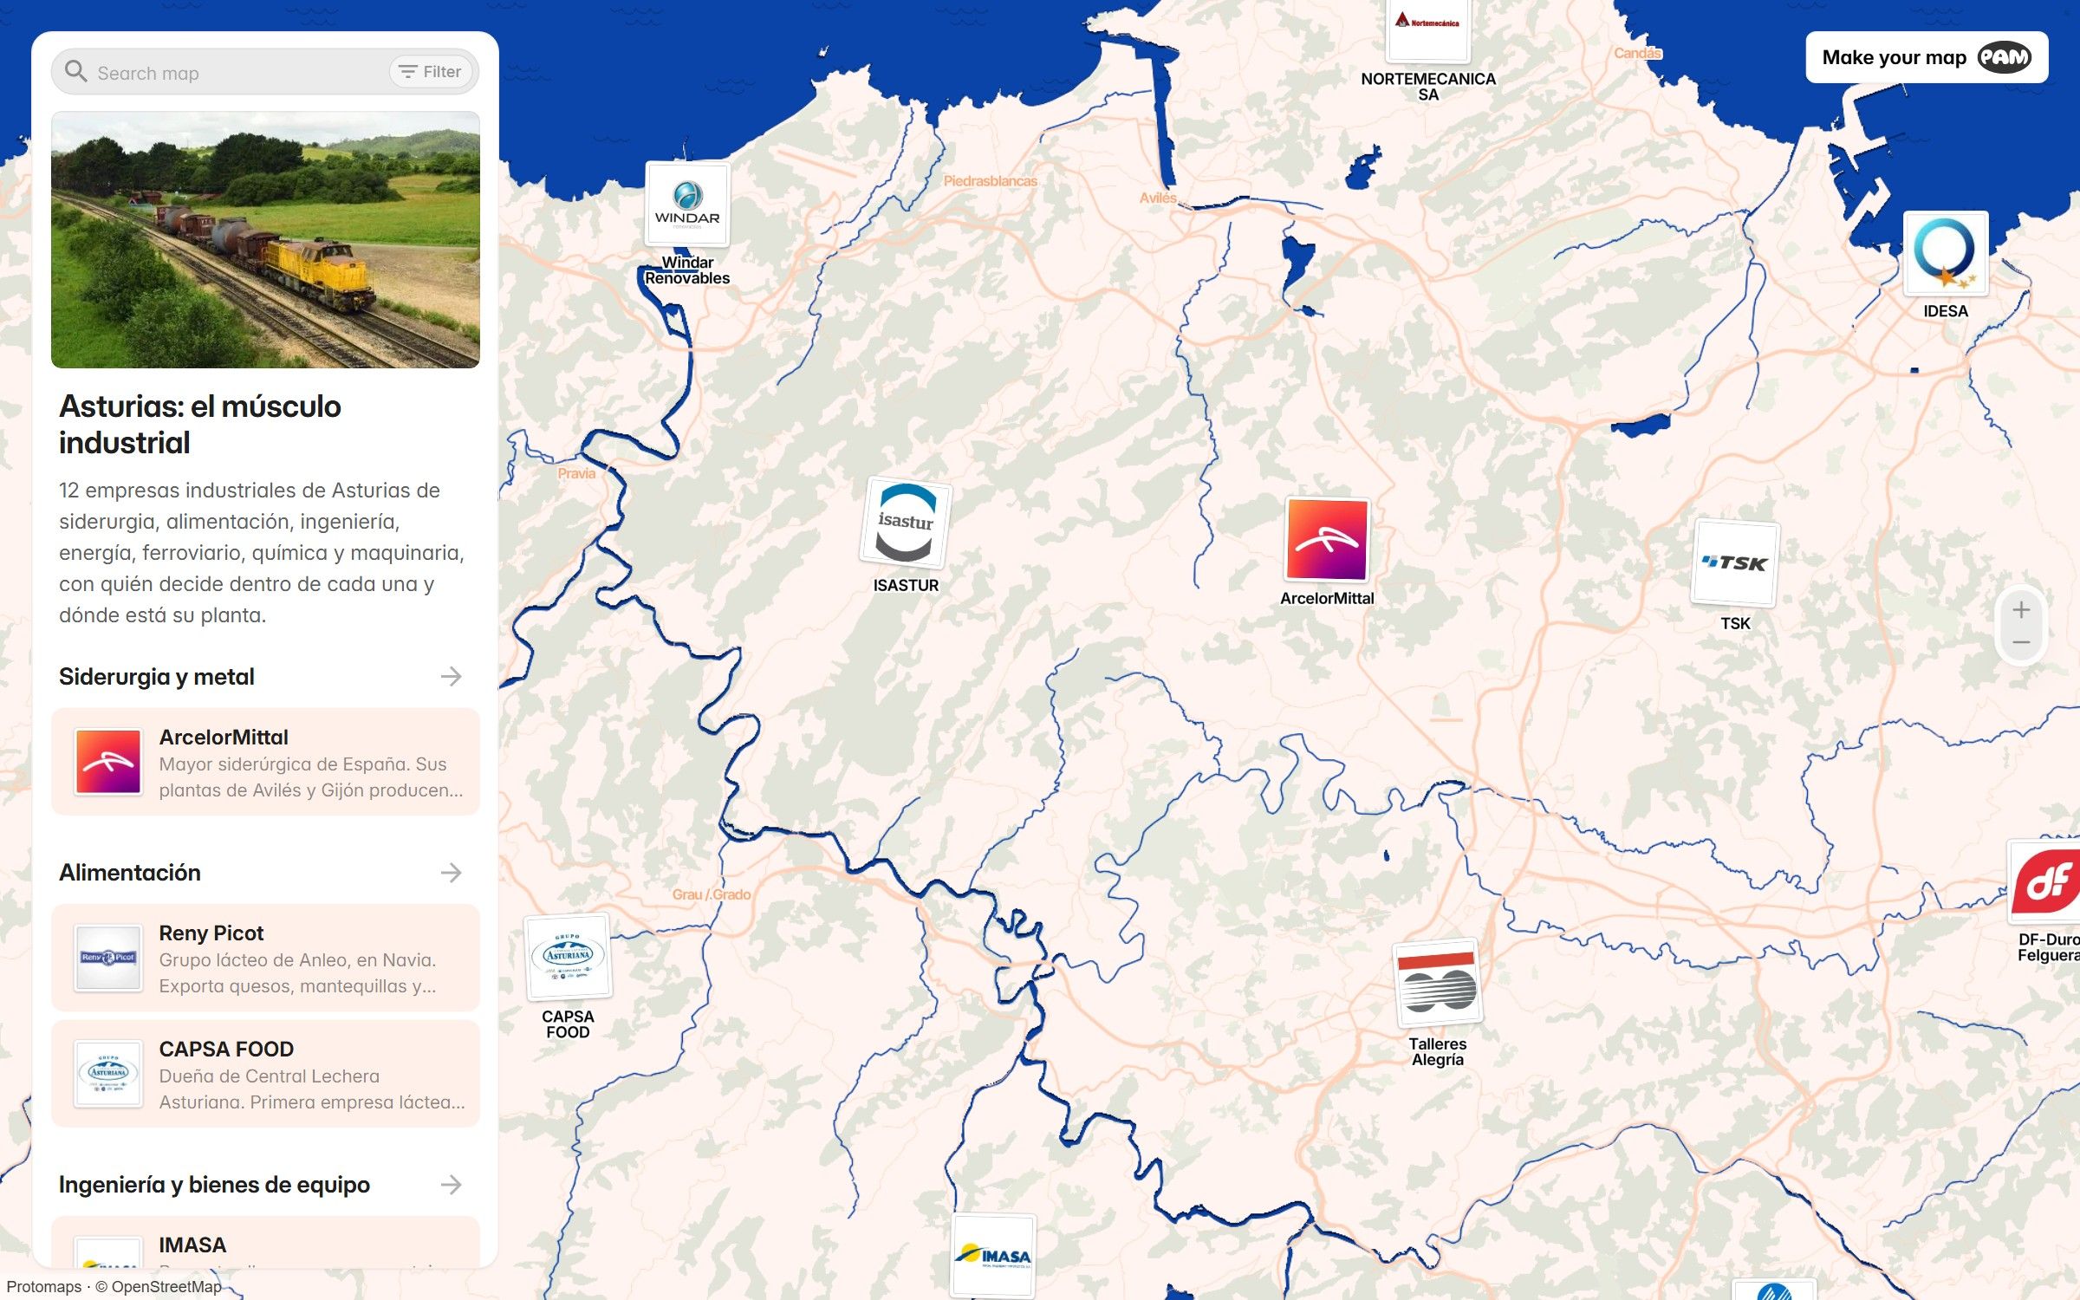Click Make your map button

pyautogui.click(x=1927, y=57)
